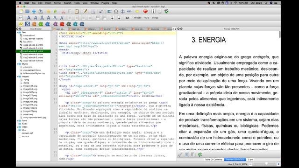Click the green Undo arrow icon
The image size is (299, 168).
pos(55,11)
